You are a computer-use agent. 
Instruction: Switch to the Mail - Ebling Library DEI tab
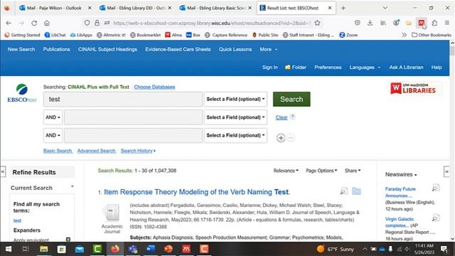pos(135,8)
